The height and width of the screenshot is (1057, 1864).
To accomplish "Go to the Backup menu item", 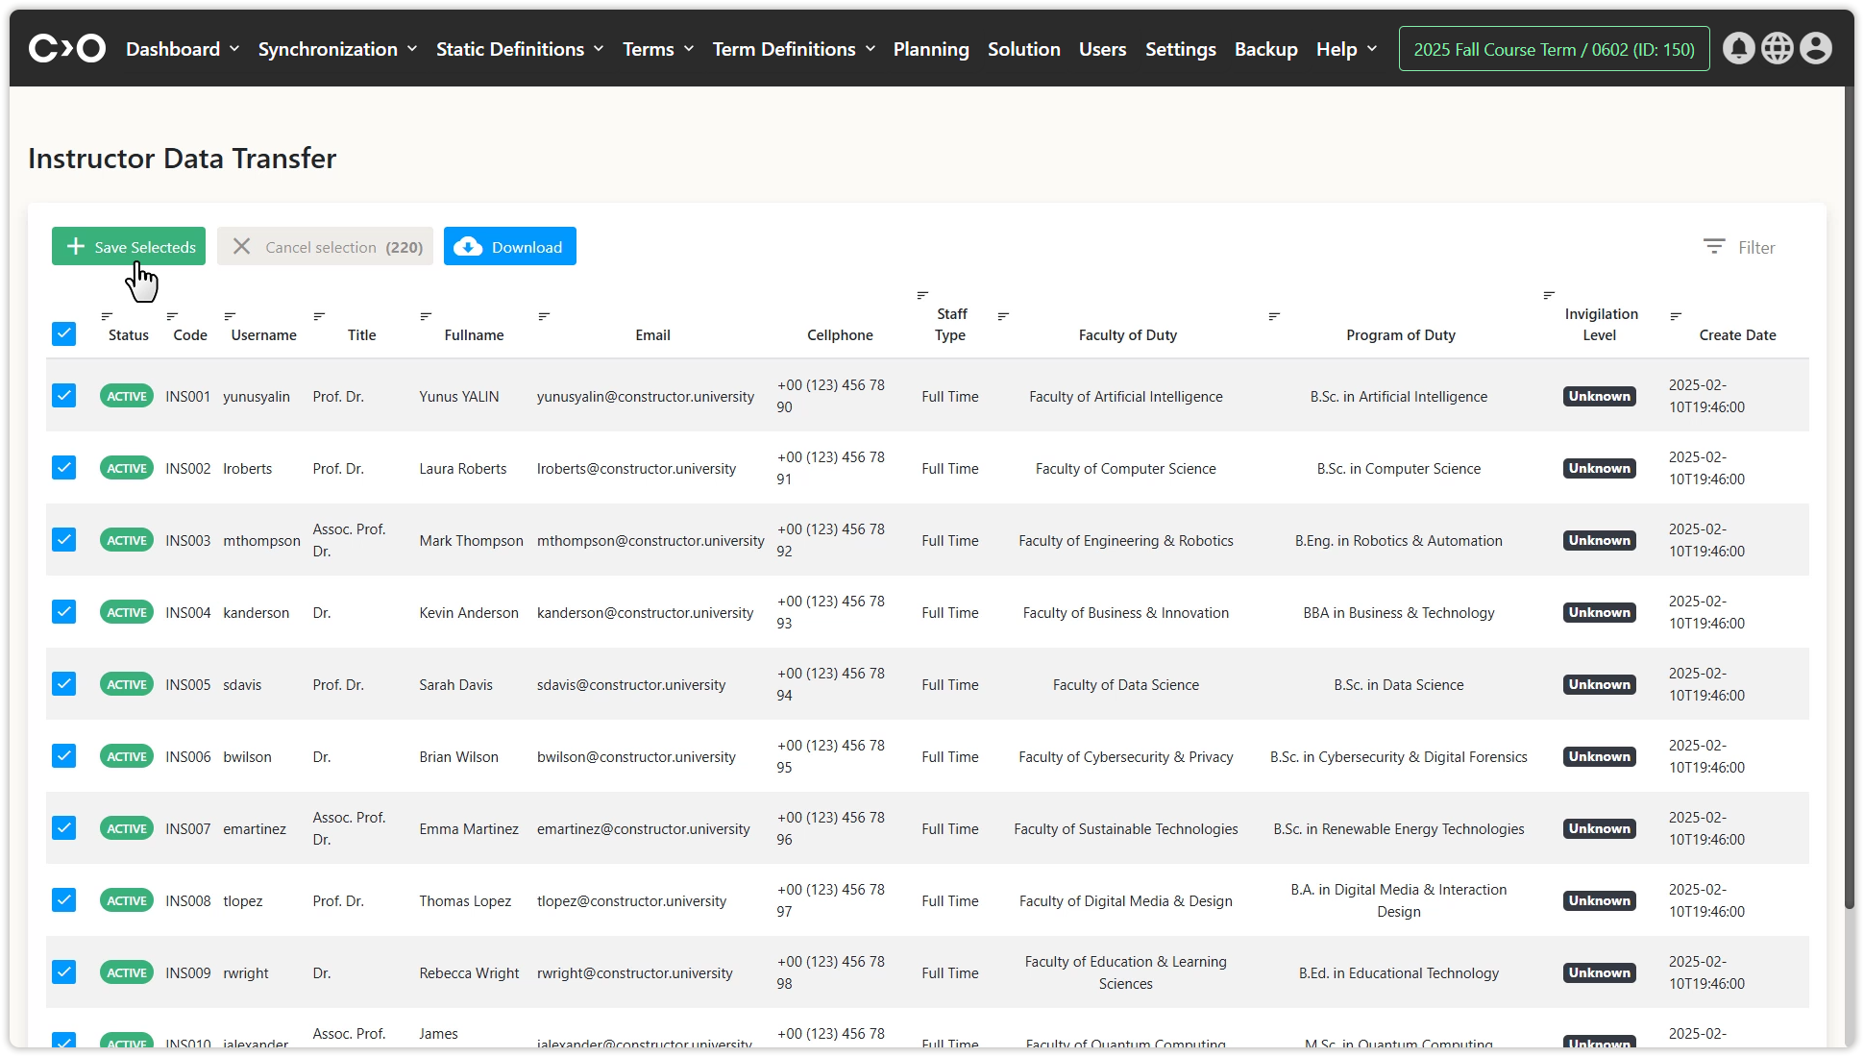I will pos(1265,49).
